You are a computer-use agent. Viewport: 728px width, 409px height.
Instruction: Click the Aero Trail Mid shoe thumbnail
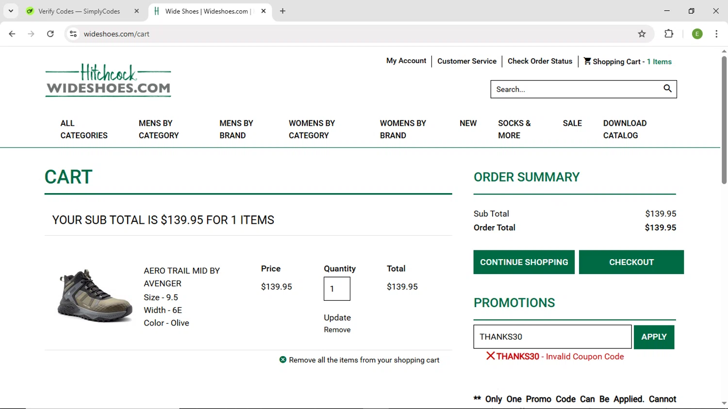click(95, 295)
